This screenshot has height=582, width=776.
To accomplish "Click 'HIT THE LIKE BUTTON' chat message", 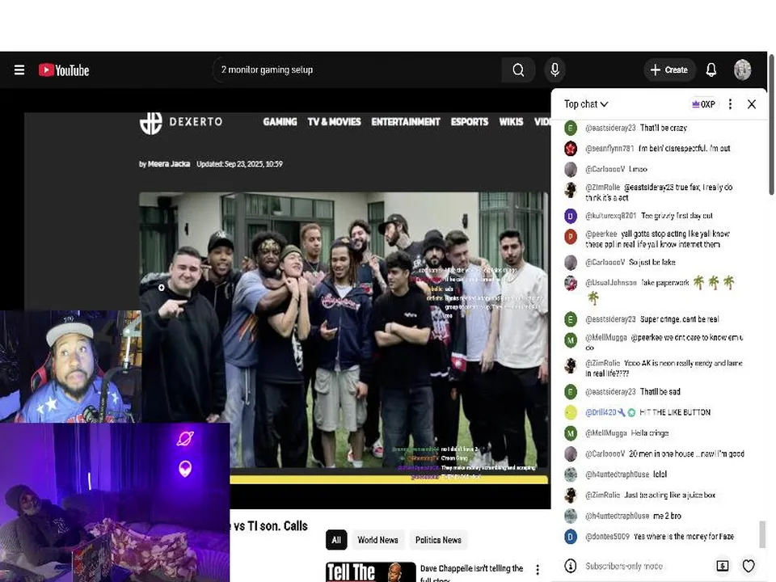I will [x=675, y=412].
